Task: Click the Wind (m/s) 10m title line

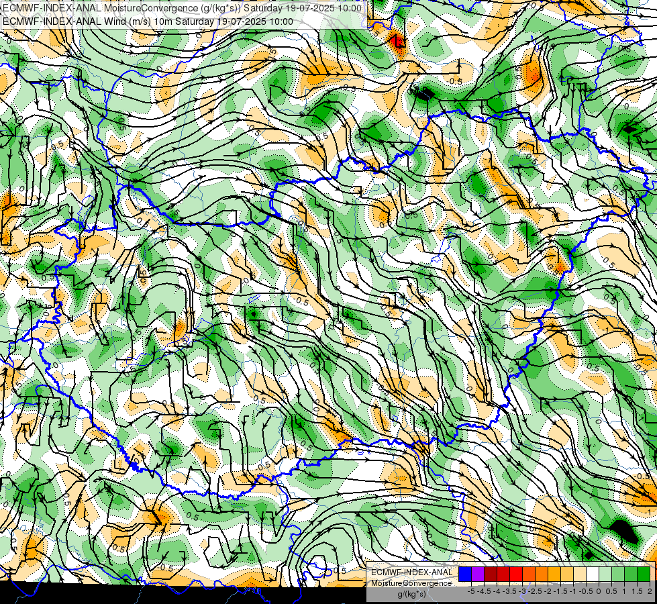Action: click(x=148, y=21)
